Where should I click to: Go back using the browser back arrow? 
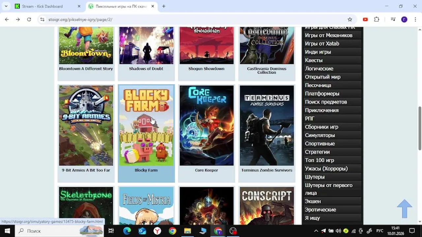(x=7, y=19)
